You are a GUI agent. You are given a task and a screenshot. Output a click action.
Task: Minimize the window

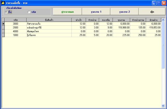[x=154, y=3]
